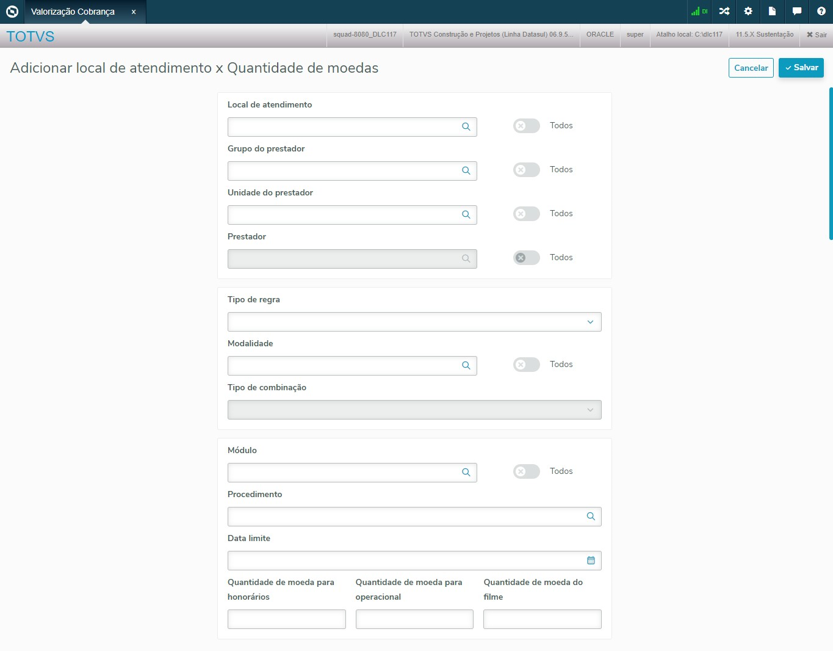Expand the Tipo de regra dropdown
Screen dimensions: 833x651
(x=414, y=322)
